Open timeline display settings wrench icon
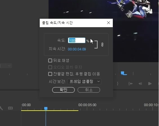The height and width of the screenshot is (126, 159). coord(1,108)
